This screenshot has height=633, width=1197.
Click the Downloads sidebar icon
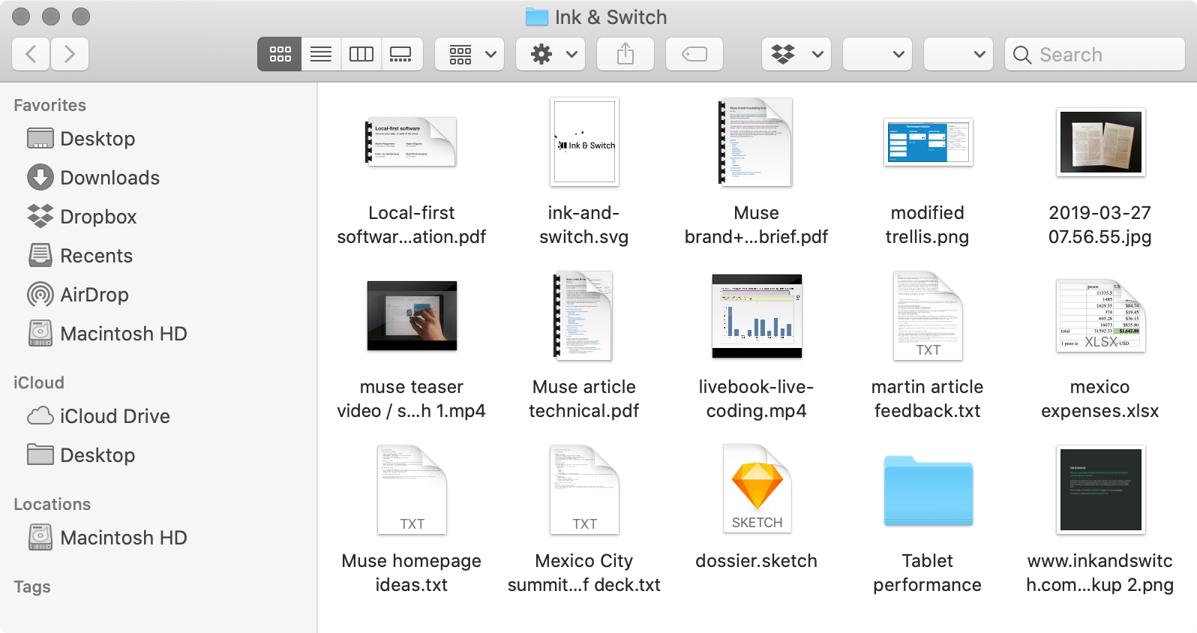[x=40, y=178]
